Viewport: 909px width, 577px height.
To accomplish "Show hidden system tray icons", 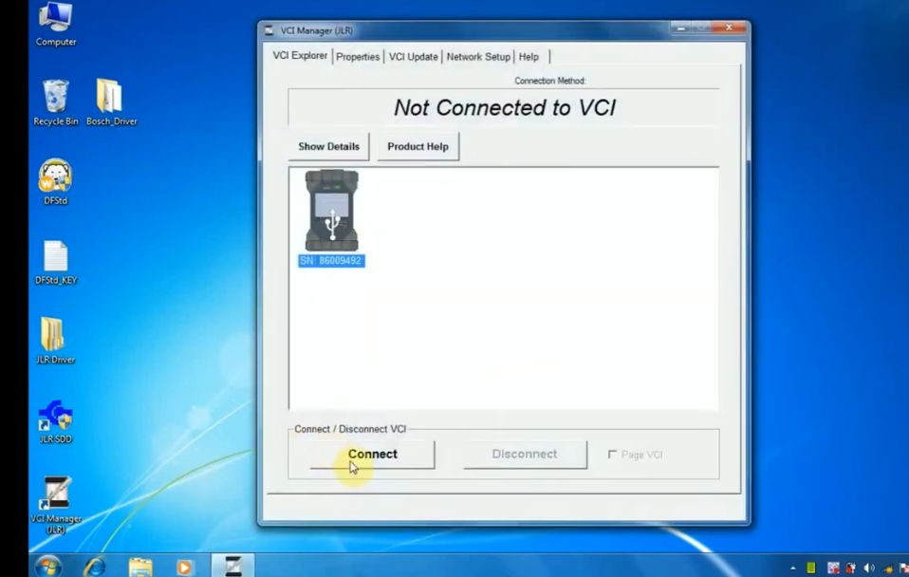I will click(793, 568).
